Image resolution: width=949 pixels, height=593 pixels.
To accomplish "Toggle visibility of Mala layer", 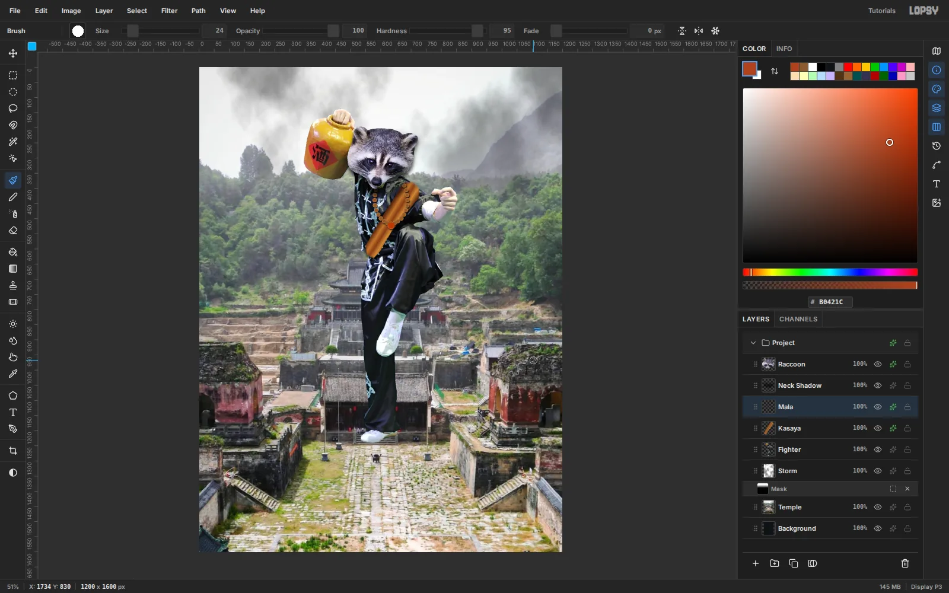I will 878,407.
